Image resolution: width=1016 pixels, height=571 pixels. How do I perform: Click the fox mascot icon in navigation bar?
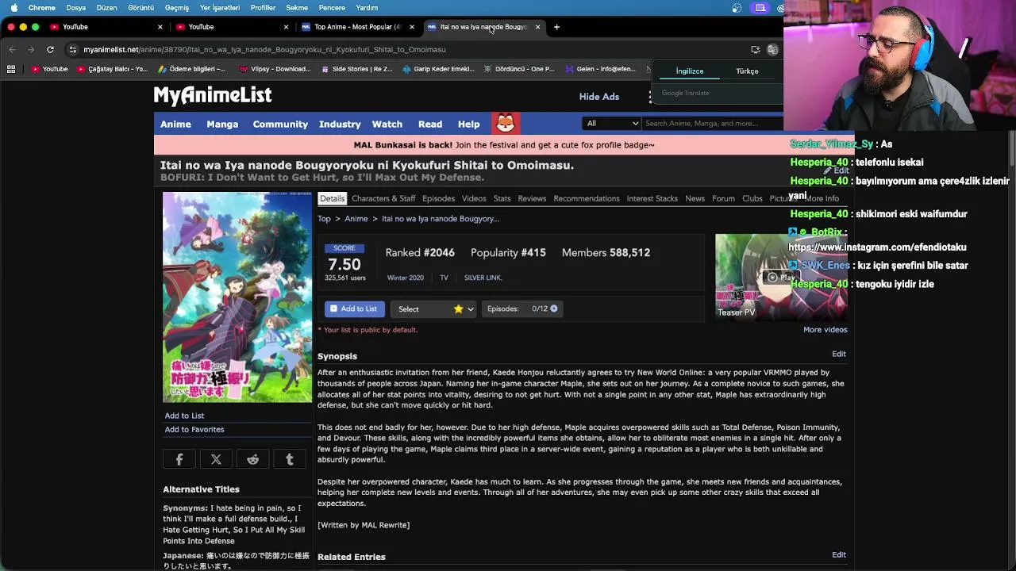pos(506,124)
